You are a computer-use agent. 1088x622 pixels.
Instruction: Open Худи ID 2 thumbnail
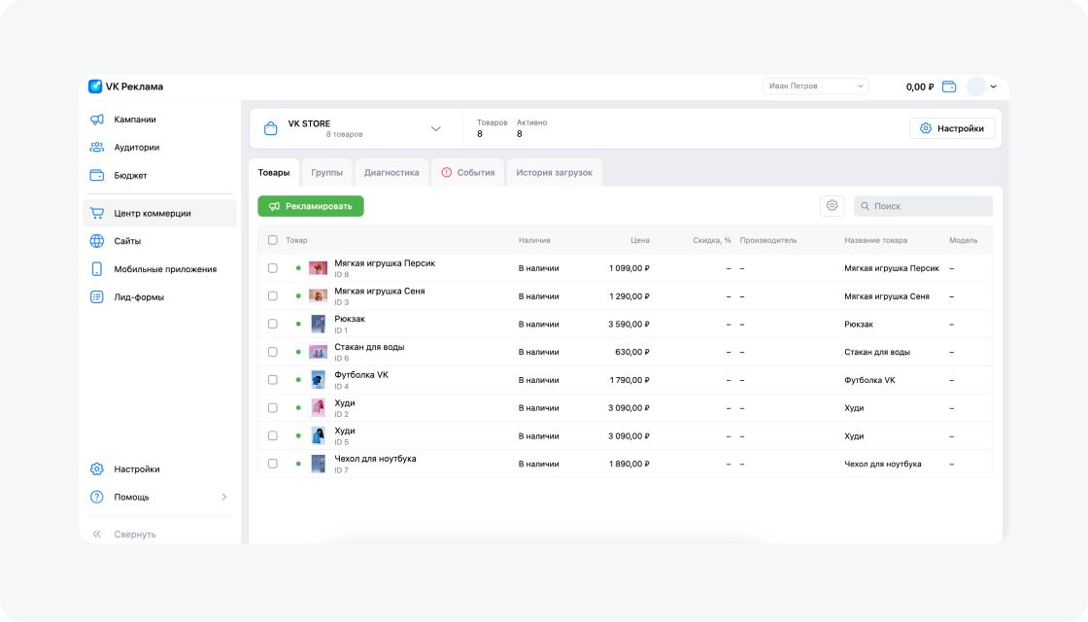(318, 407)
